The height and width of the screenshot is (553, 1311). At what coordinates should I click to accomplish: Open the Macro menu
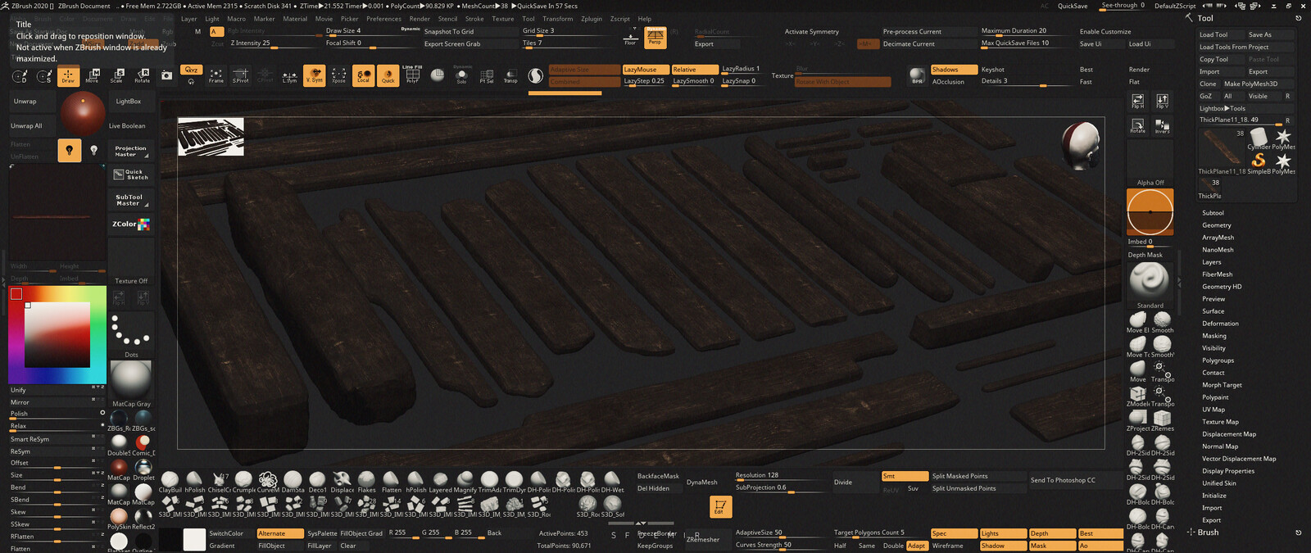pos(236,19)
